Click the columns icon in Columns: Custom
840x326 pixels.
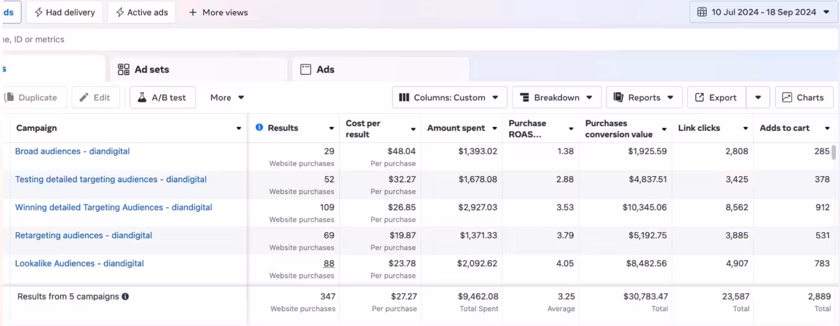pyautogui.click(x=404, y=97)
